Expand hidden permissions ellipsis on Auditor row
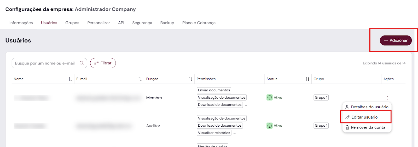This screenshot has height=147, width=418. [234, 133]
